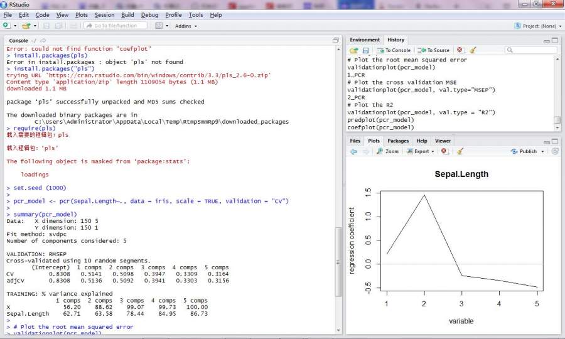
Task: Click the New File icon
Action: click(6, 26)
